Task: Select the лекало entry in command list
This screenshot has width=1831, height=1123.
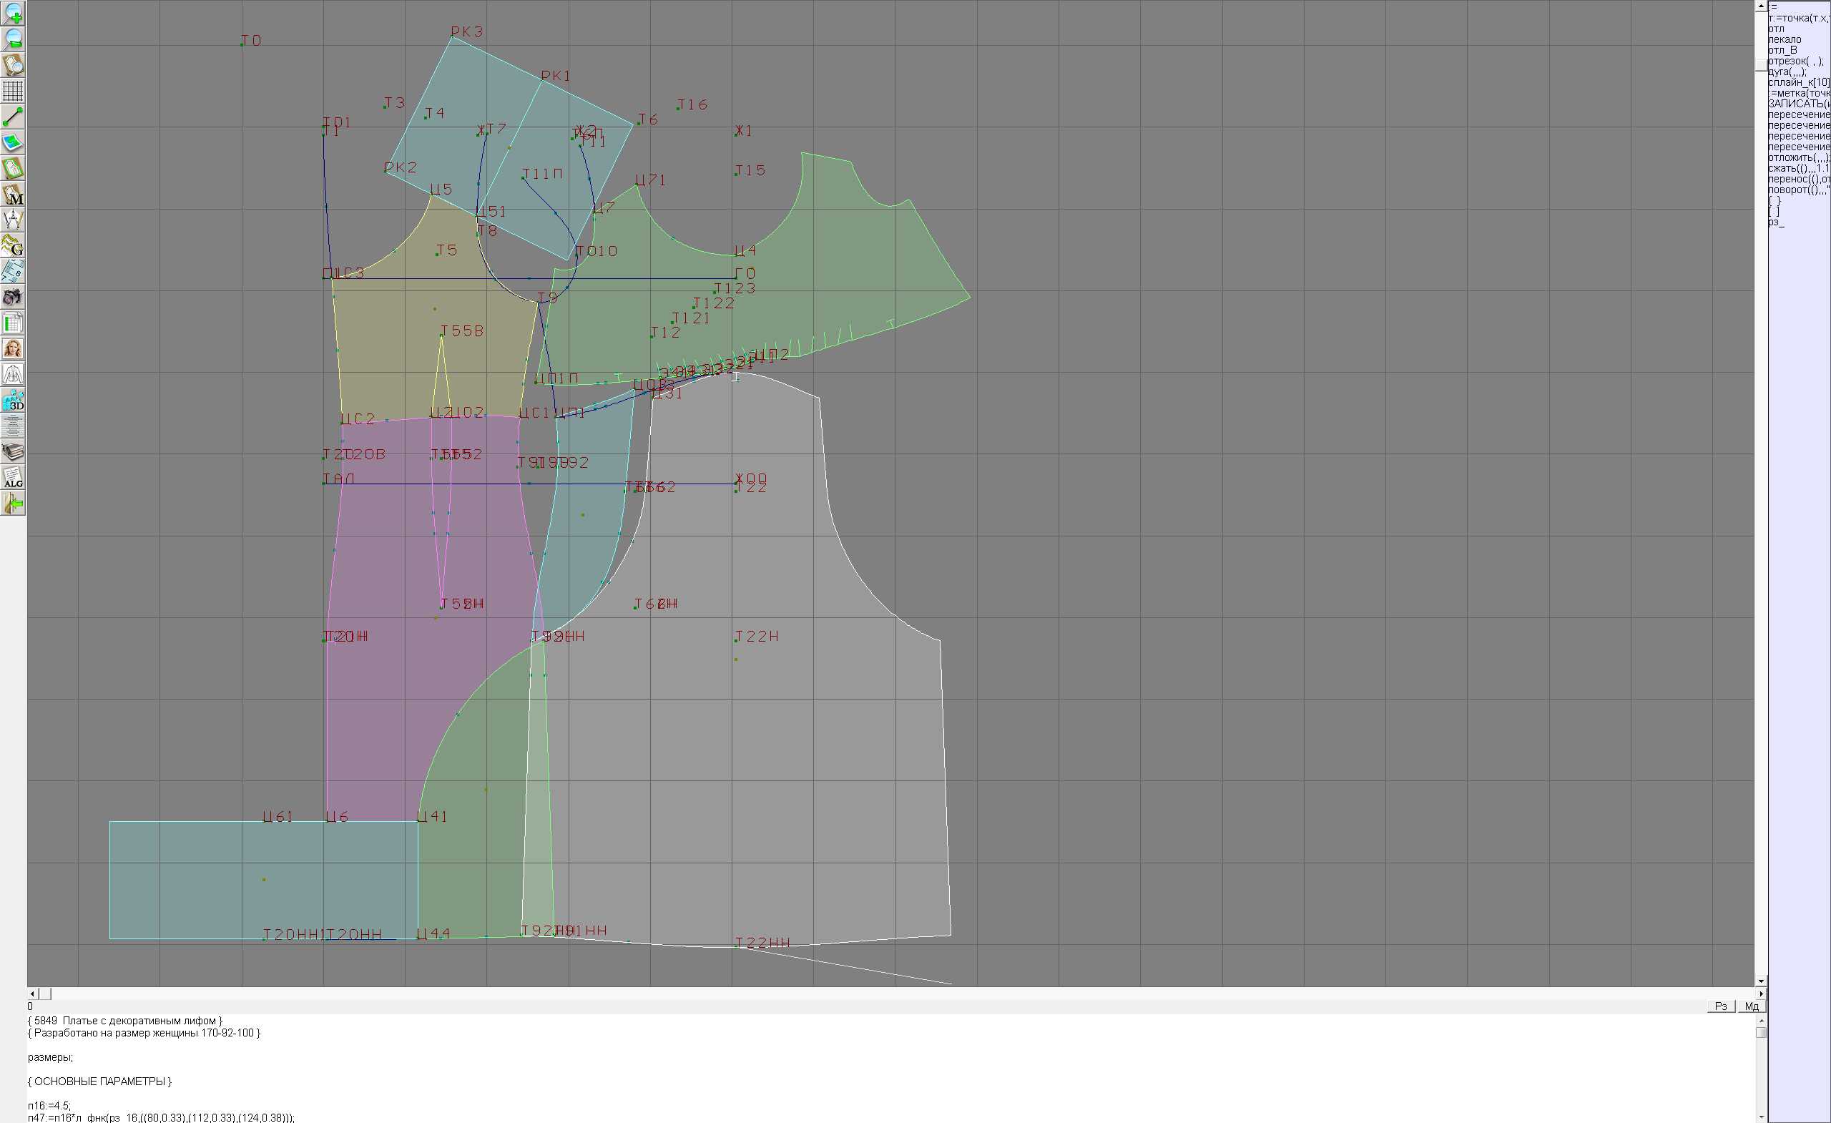Action: point(1785,39)
